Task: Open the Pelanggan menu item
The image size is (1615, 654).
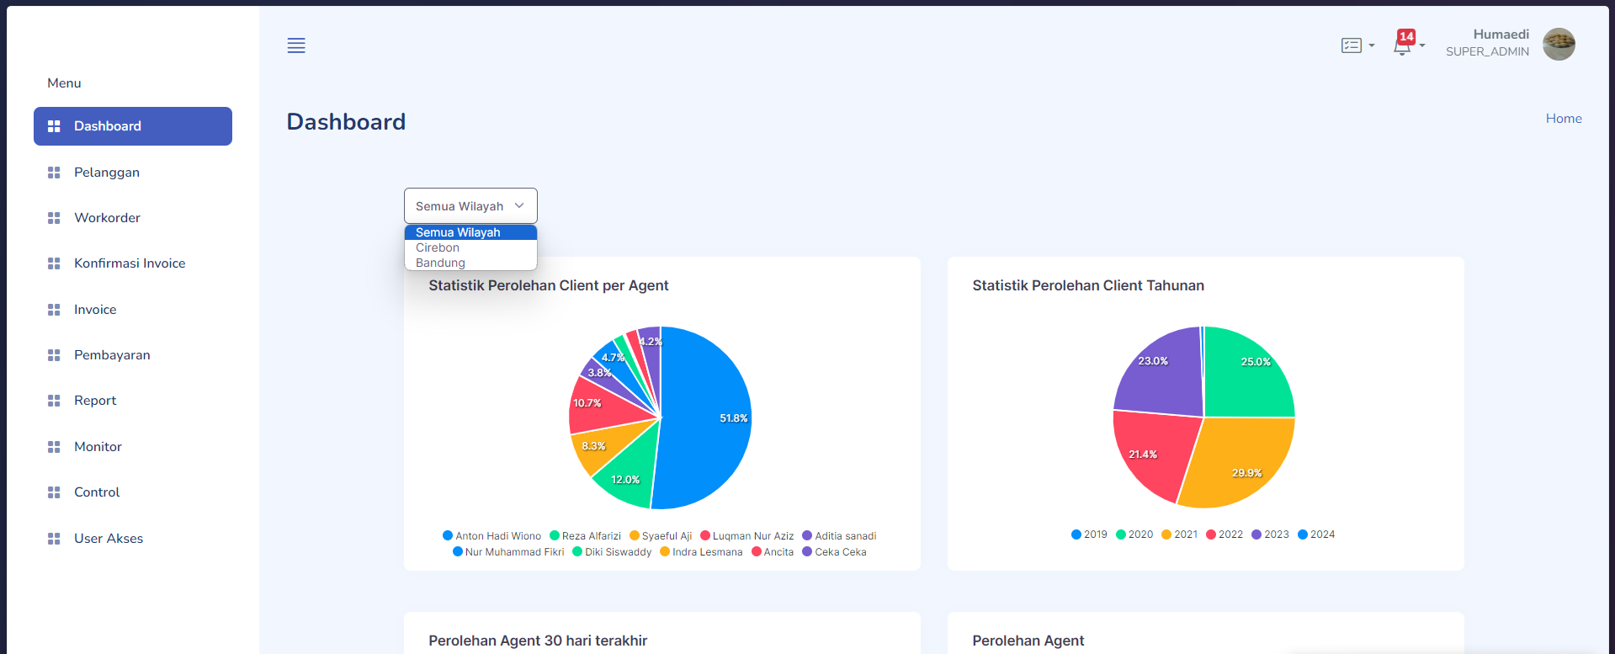Action: pos(133,173)
